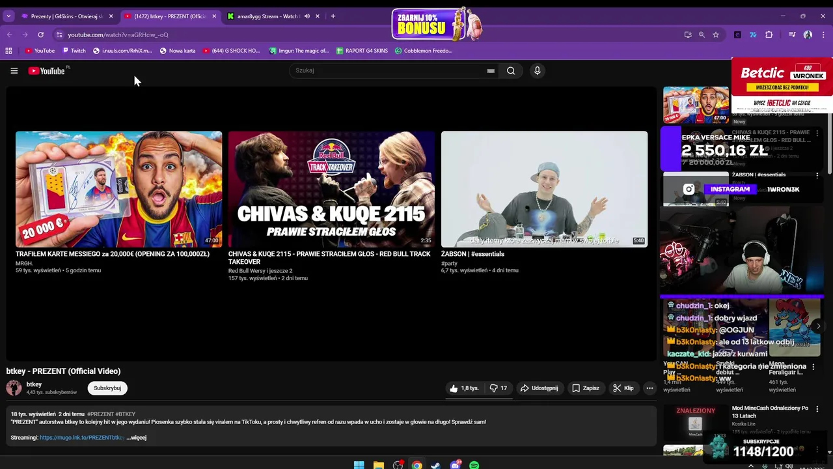The height and width of the screenshot is (469, 833).
Task: Close the Prezenty G4Skins tab
Action: pyautogui.click(x=111, y=16)
